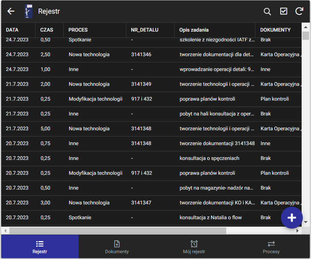Click the DOKUMENTY column header
Image resolution: width=311 pixels, height=259 pixels.
pyautogui.click(x=275, y=30)
